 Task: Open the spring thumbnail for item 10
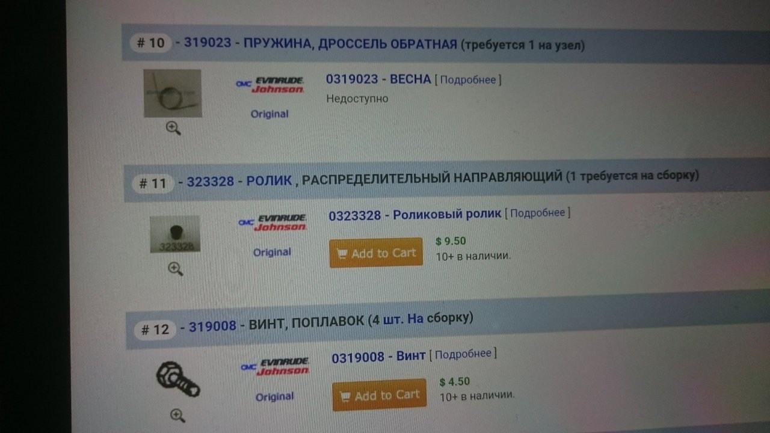[173, 93]
